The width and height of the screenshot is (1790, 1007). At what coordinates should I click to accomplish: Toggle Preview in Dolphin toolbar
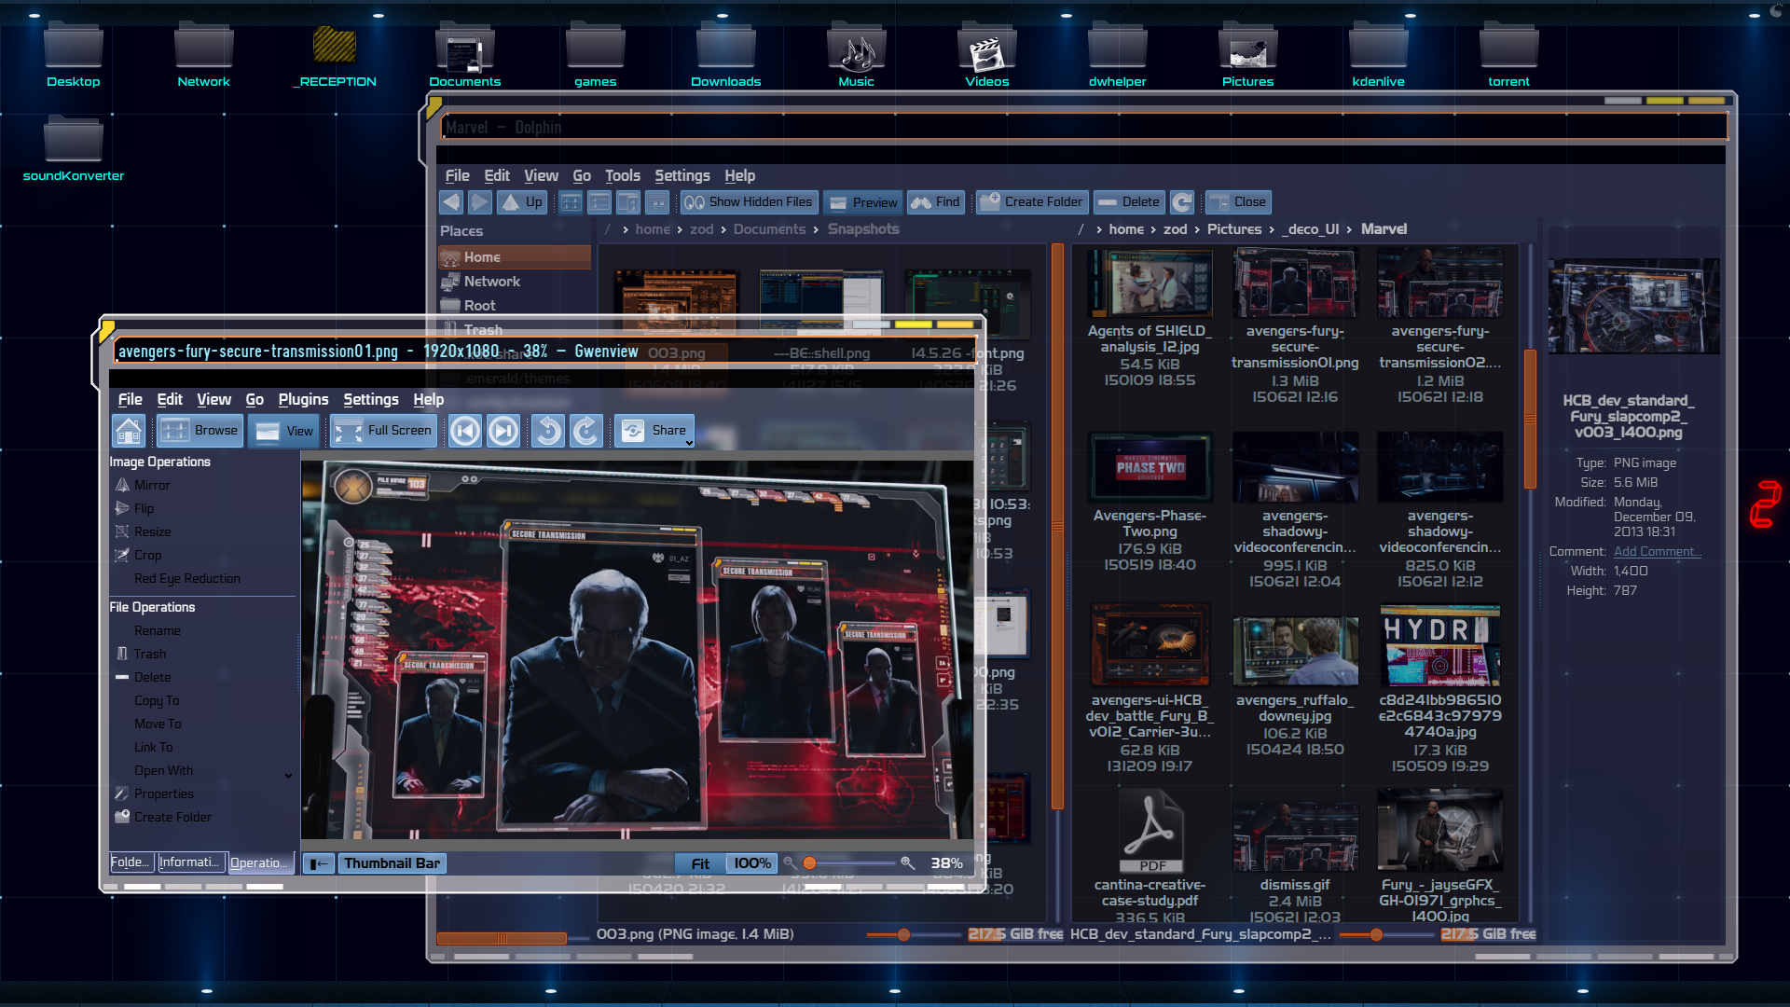pos(863,202)
